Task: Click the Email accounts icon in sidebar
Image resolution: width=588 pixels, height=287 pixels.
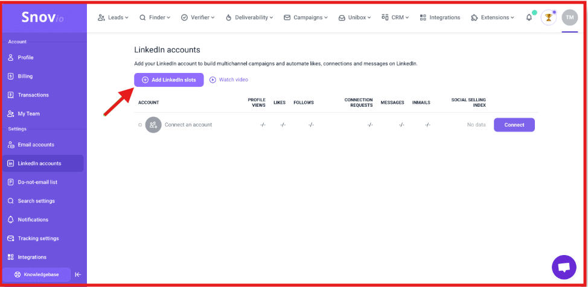Action: (x=11, y=145)
